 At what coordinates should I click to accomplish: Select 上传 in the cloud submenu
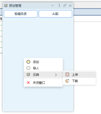(79, 74)
